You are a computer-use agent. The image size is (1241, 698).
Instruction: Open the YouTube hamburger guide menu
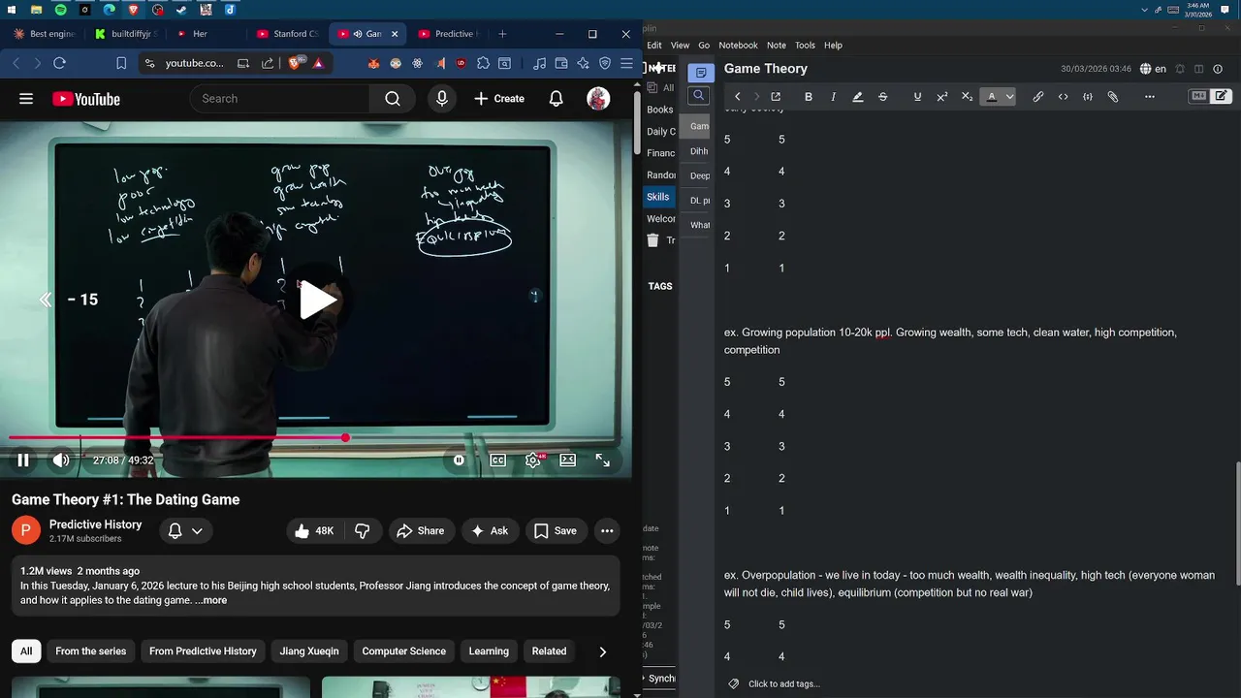(26, 99)
